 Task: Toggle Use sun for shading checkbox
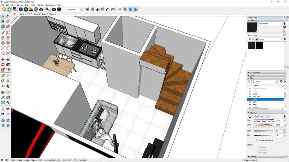257,140
